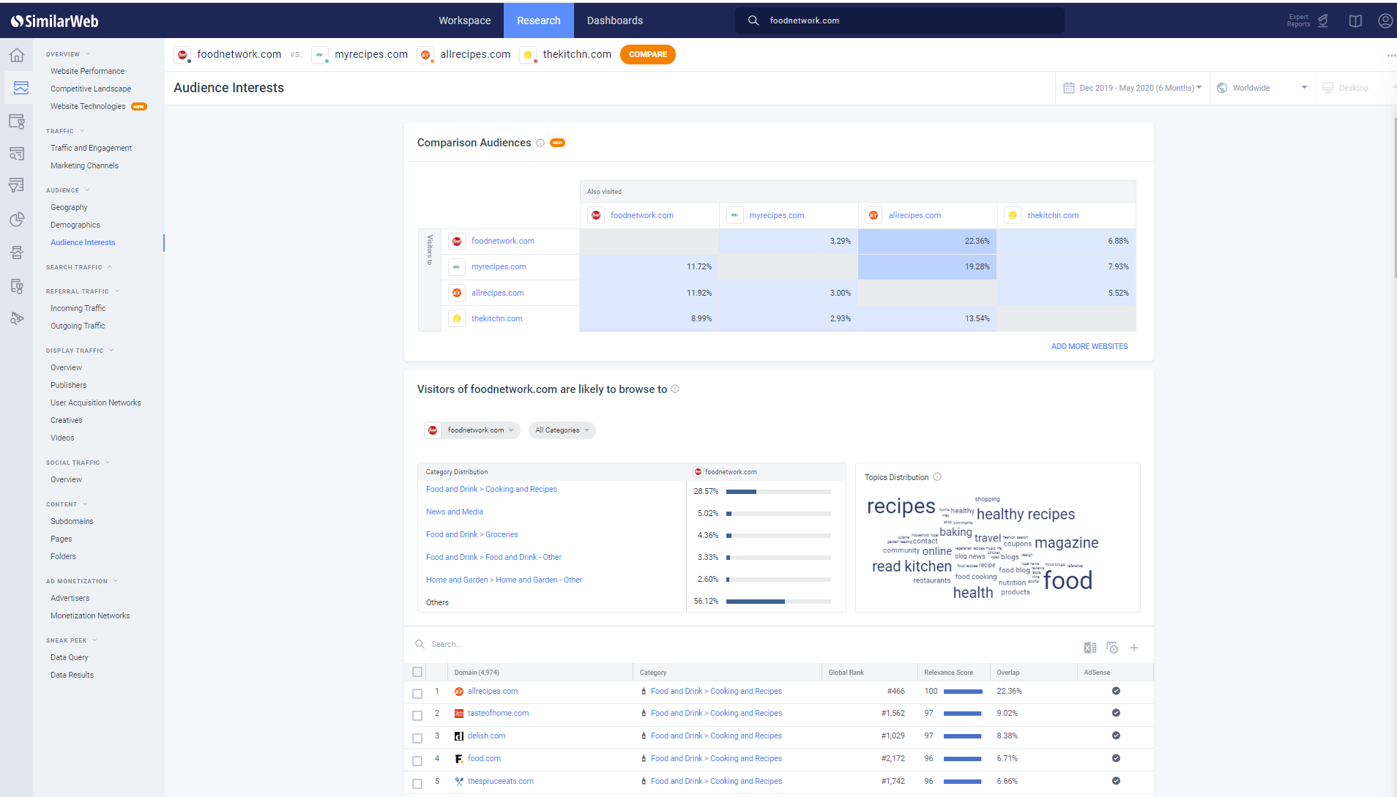Click relevance score bar for allrecipes.com
Image resolution: width=1397 pixels, height=797 pixels.
pyautogui.click(x=963, y=692)
